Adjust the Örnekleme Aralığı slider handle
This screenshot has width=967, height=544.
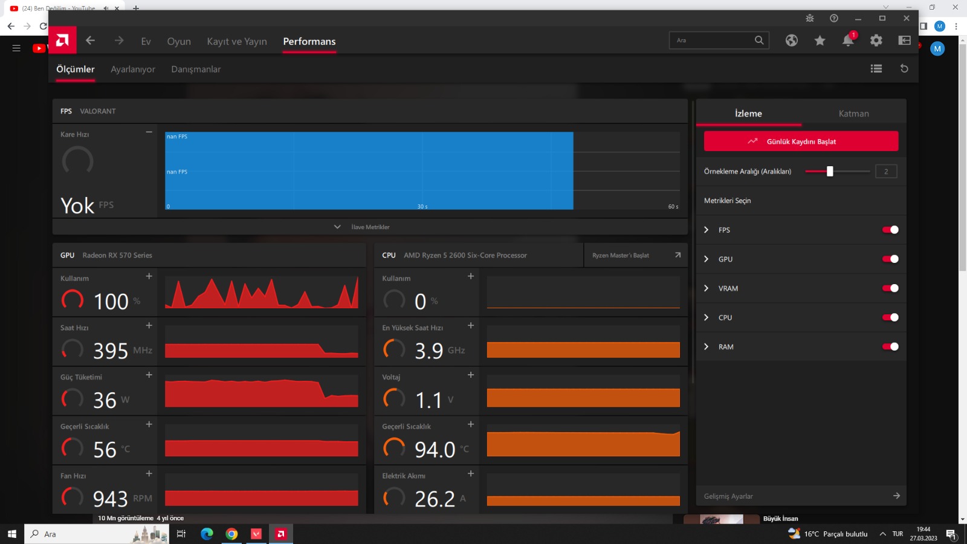[x=830, y=171]
